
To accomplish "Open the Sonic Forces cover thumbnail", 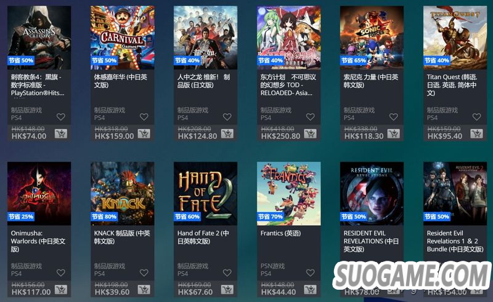I will tap(372, 38).
